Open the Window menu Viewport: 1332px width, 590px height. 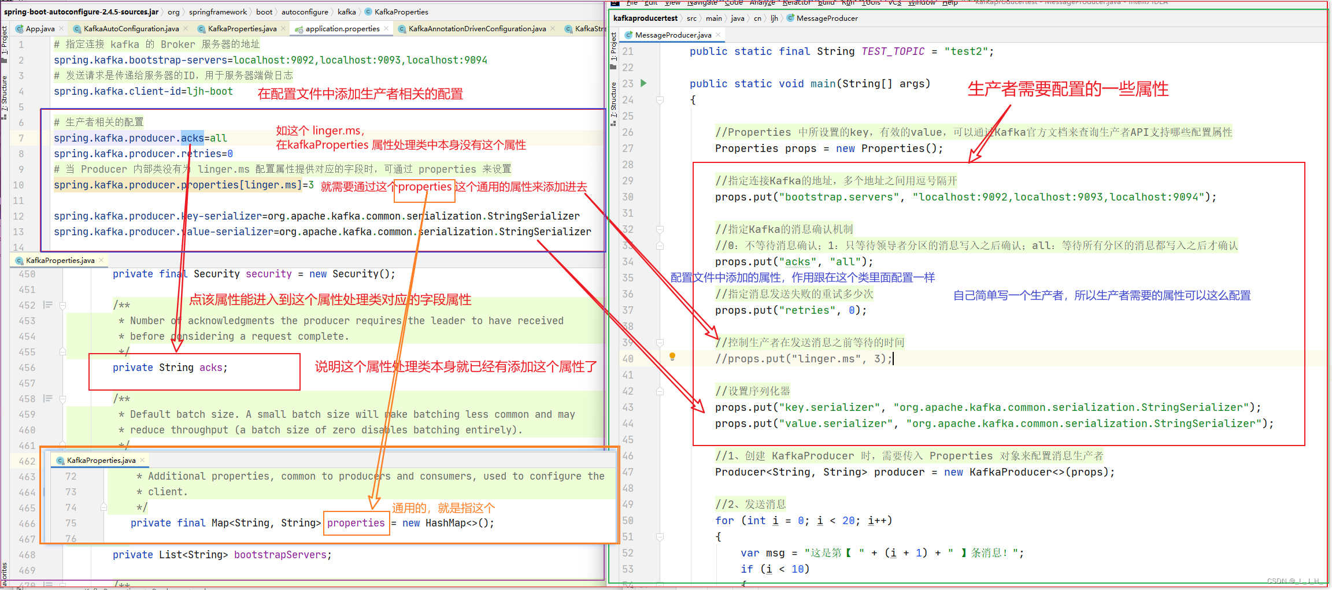(922, 3)
